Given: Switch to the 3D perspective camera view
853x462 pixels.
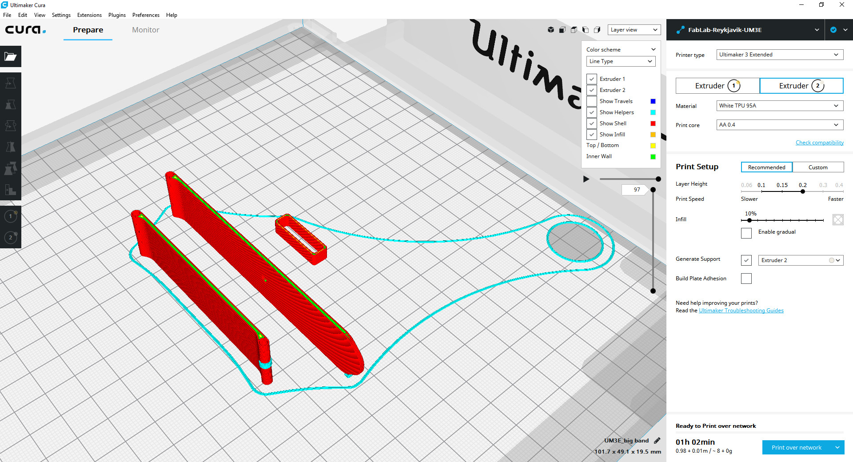Looking at the screenshot, I should tap(551, 30).
